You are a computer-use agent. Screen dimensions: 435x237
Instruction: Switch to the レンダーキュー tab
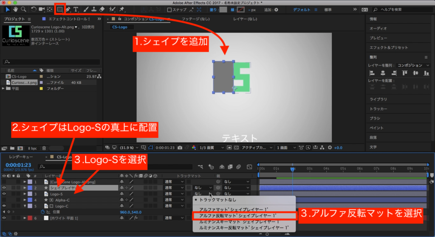click(21, 157)
